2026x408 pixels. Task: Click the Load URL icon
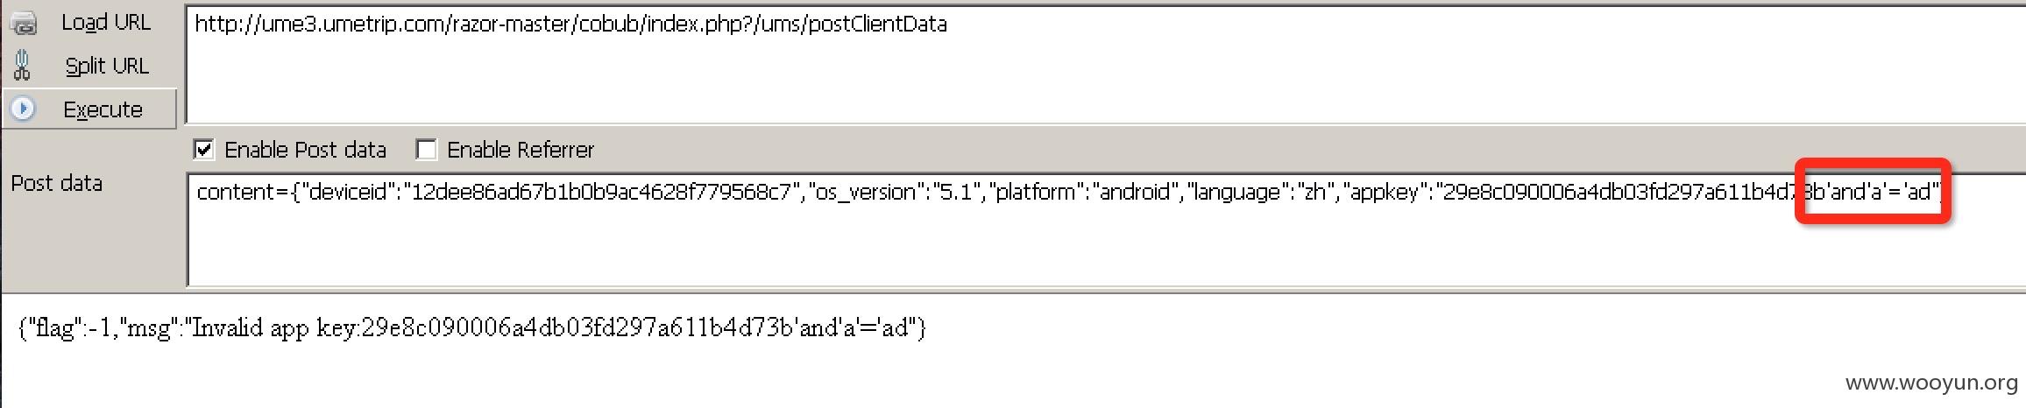click(25, 22)
